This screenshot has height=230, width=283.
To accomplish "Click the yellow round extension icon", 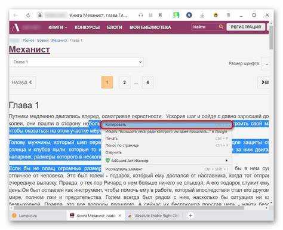I will pos(216,15).
